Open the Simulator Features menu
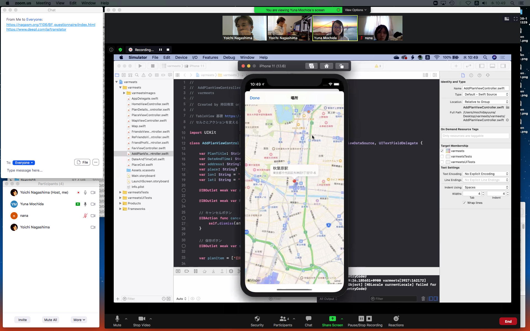This screenshot has height=331, width=530. point(210,57)
